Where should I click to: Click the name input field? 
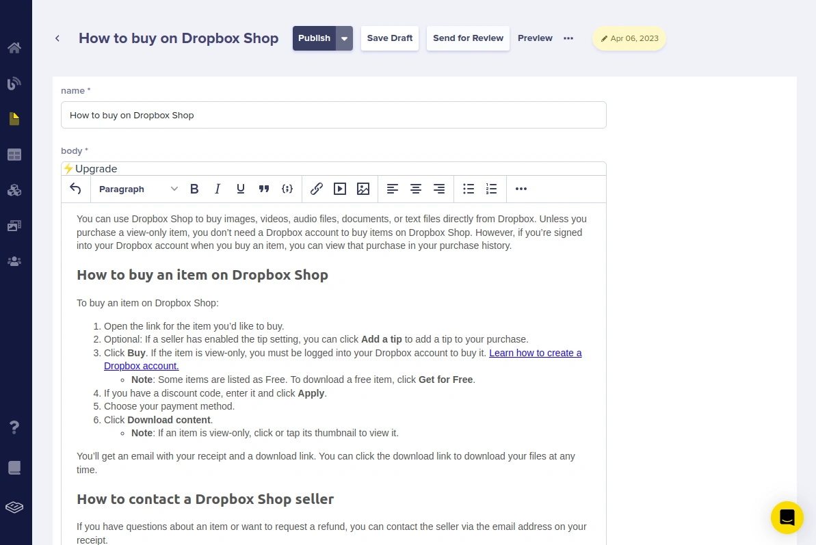(333, 115)
